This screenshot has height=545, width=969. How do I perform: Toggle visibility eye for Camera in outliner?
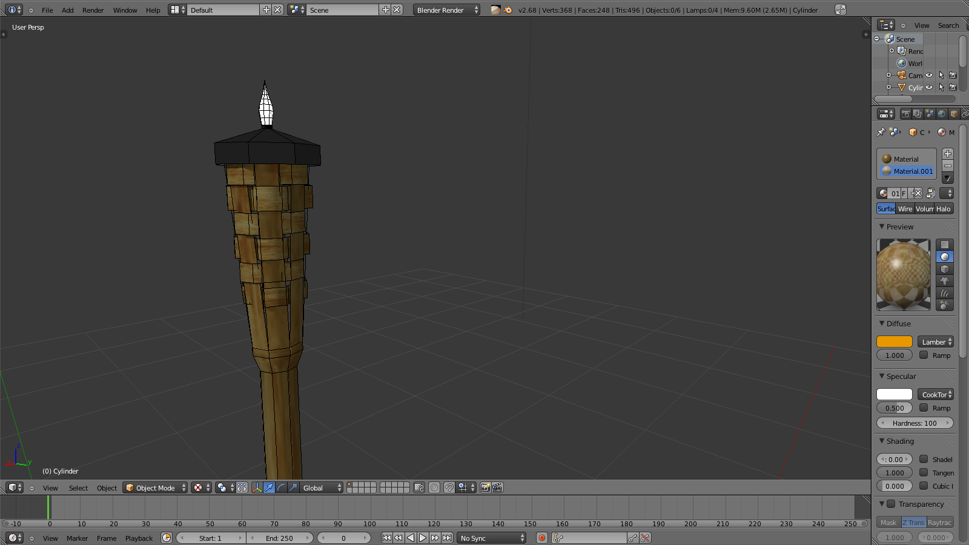(x=929, y=76)
